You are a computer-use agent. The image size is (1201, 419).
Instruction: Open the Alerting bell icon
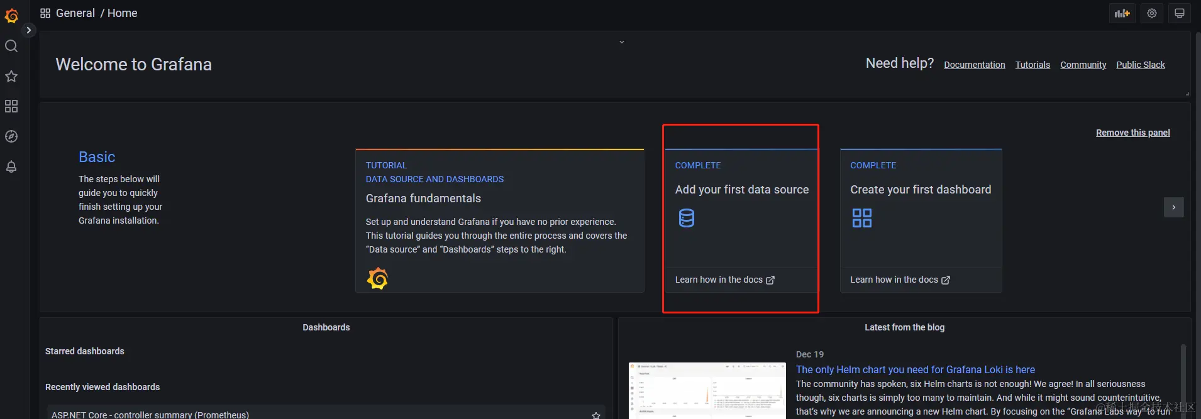(11, 166)
